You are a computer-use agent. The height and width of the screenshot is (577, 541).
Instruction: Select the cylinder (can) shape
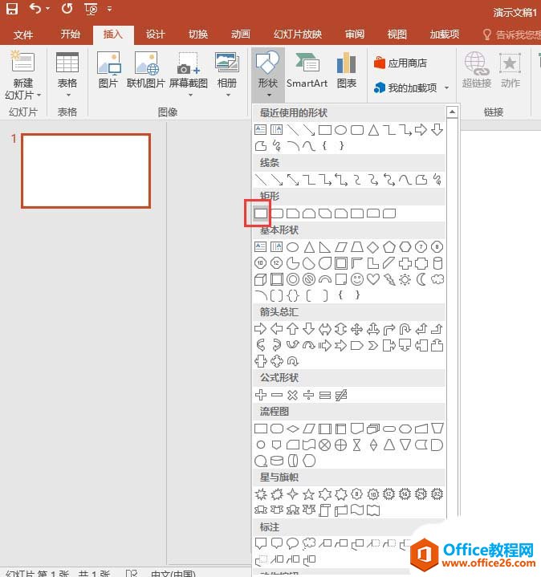[x=437, y=263]
